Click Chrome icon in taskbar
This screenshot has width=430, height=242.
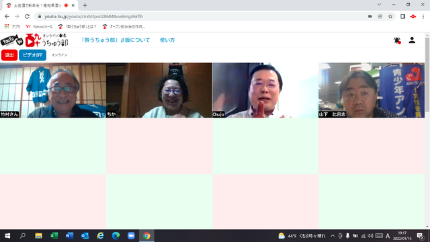146,236
